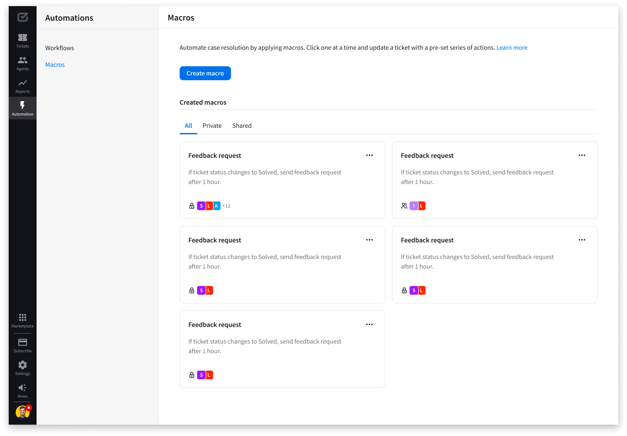
Task: Switch to the All tab
Action: (188, 126)
